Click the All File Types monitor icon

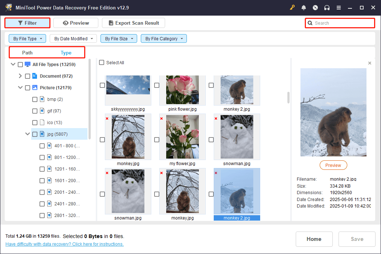point(28,65)
